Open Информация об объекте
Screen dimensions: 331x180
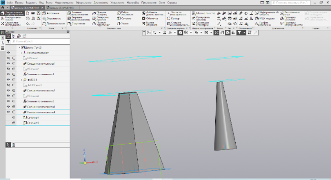(267, 13)
